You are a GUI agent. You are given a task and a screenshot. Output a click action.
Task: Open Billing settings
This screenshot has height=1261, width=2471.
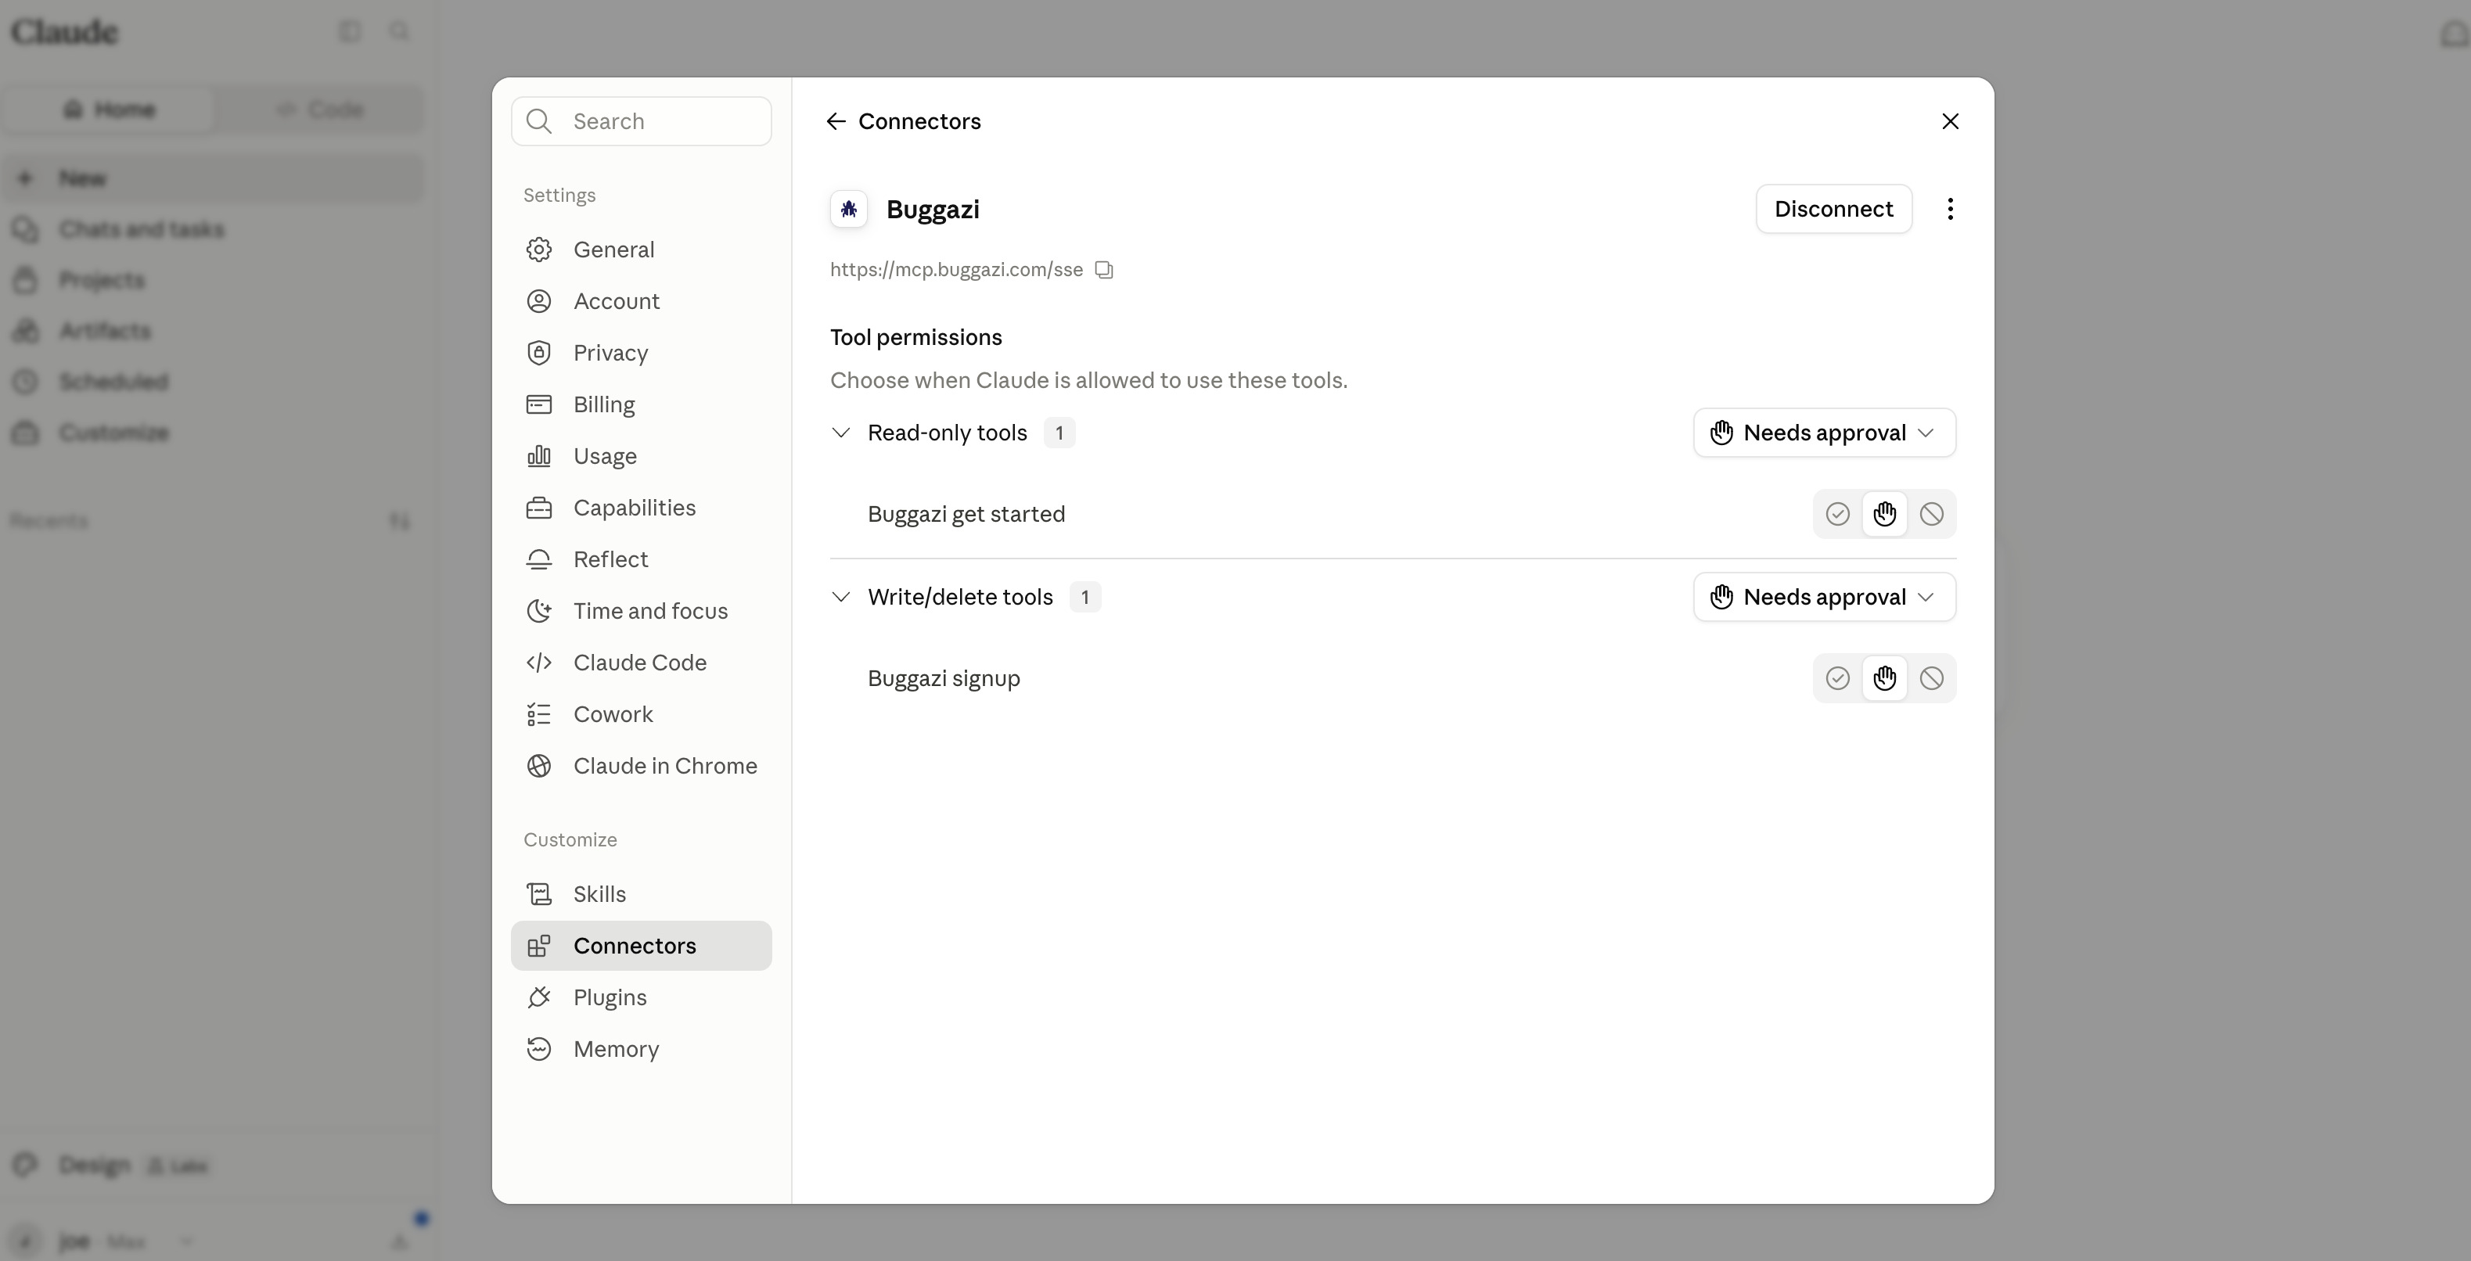pyautogui.click(x=641, y=404)
